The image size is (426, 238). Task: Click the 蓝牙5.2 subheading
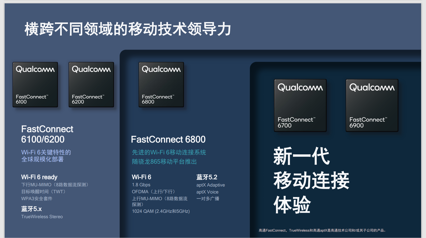pos(207,177)
